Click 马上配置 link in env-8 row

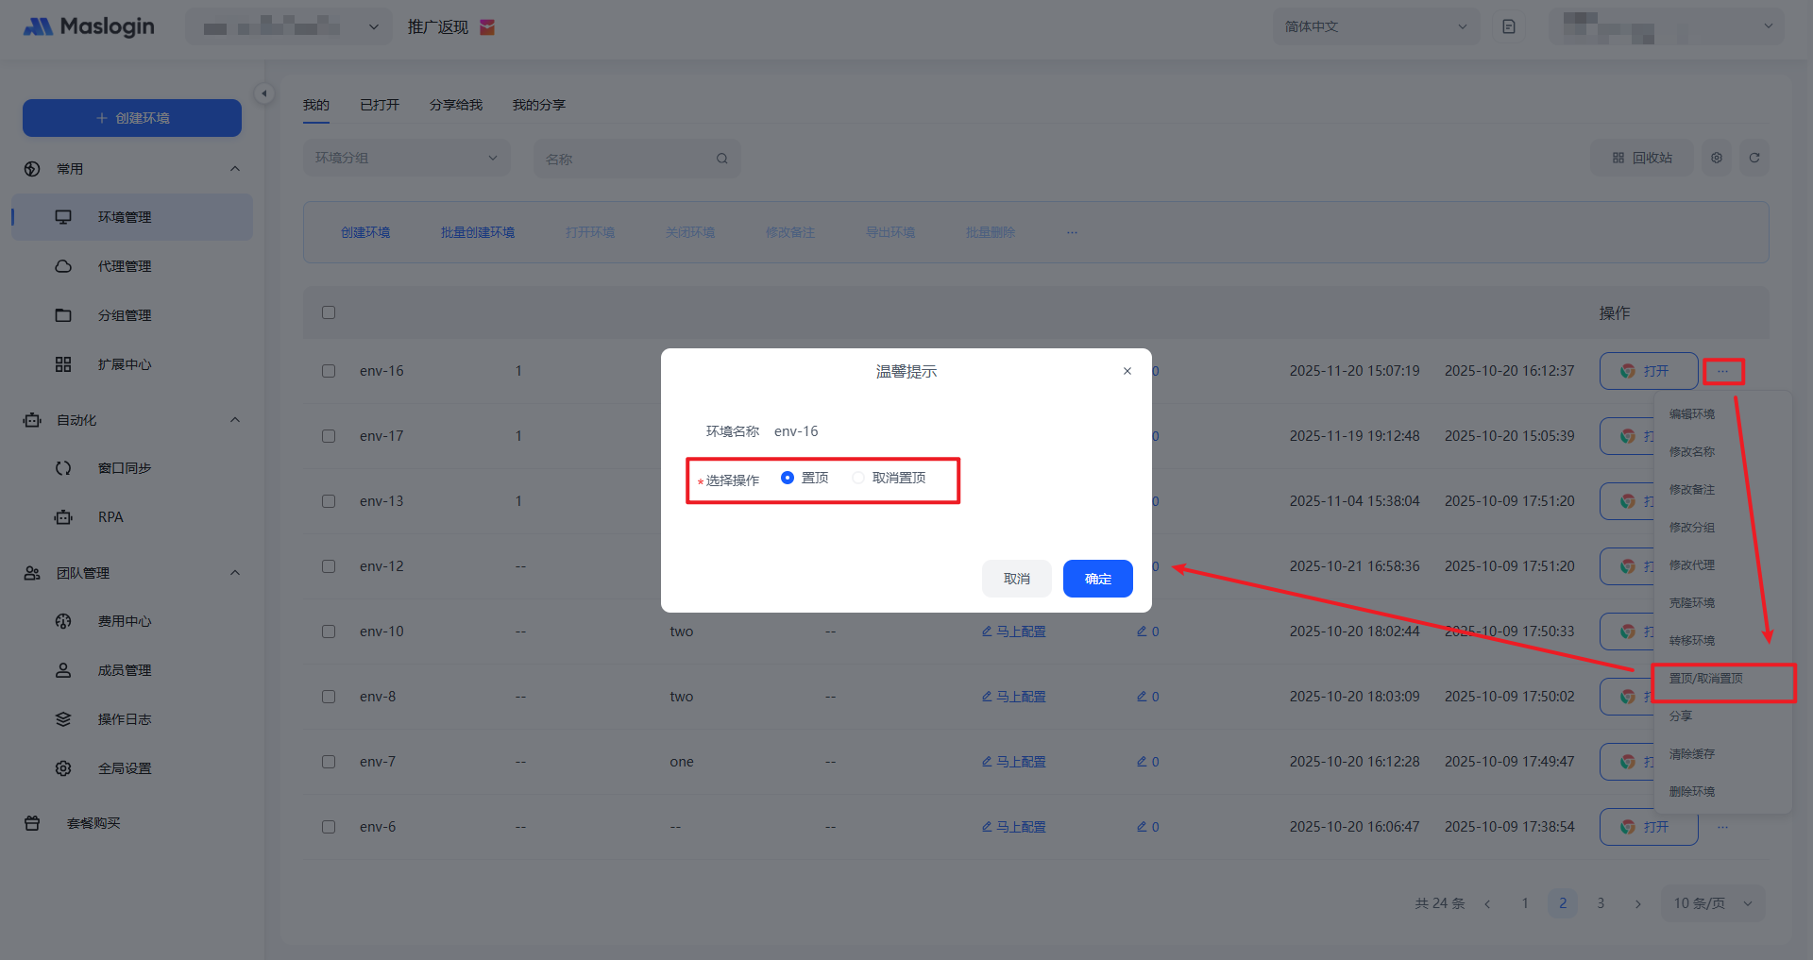click(x=1014, y=697)
